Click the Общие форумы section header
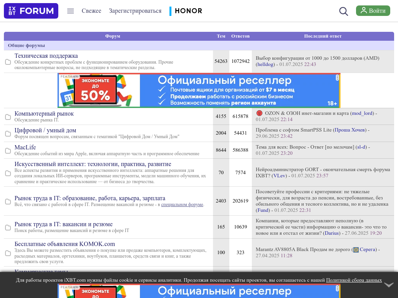The width and height of the screenshot is (398, 298). click(x=26, y=45)
